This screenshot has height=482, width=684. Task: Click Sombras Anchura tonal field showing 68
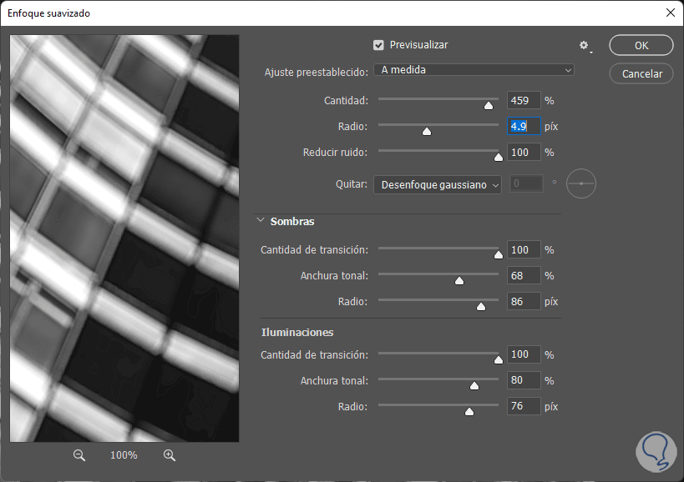pyautogui.click(x=524, y=276)
